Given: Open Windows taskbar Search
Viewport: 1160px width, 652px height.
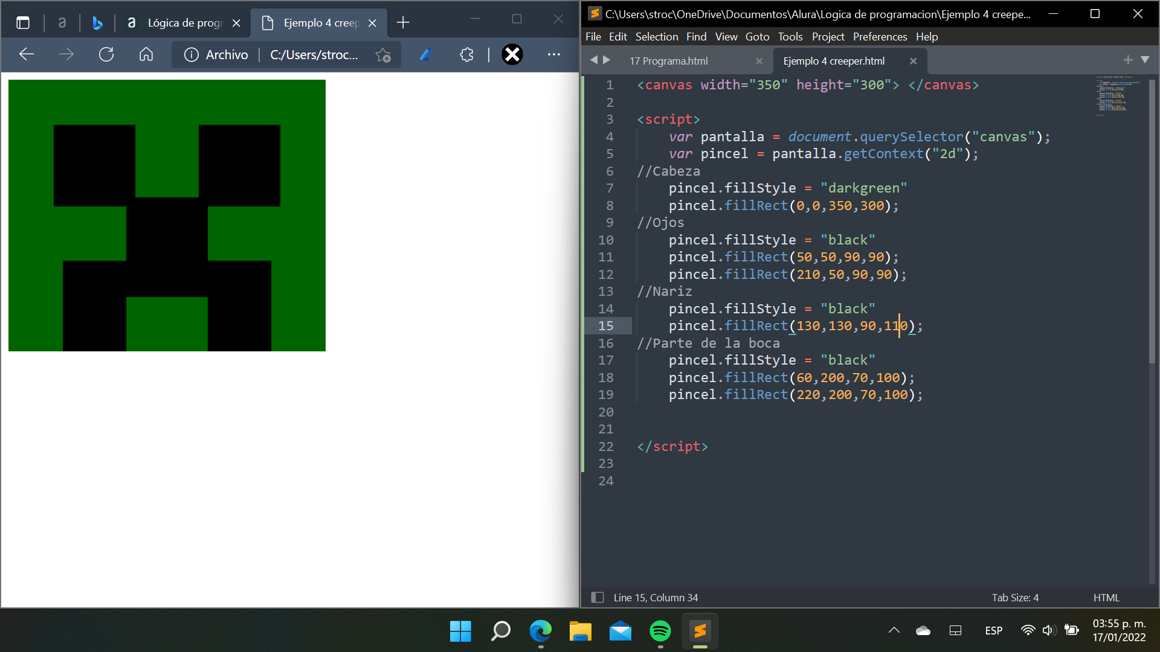Looking at the screenshot, I should [500, 631].
